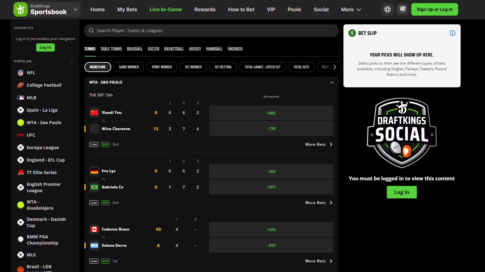The height and width of the screenshot is (272, 485).
Task: Show more market filters with the arrow
Action: coord(335,67)
